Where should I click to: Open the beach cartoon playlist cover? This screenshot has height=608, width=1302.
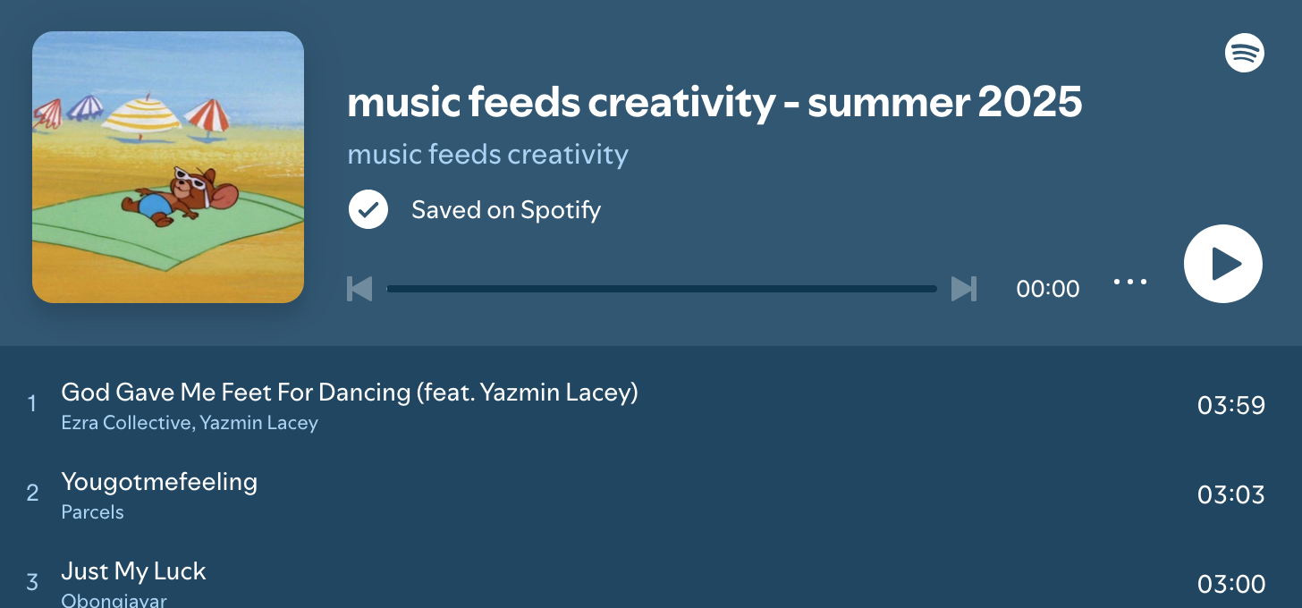(x=168, y=167)
